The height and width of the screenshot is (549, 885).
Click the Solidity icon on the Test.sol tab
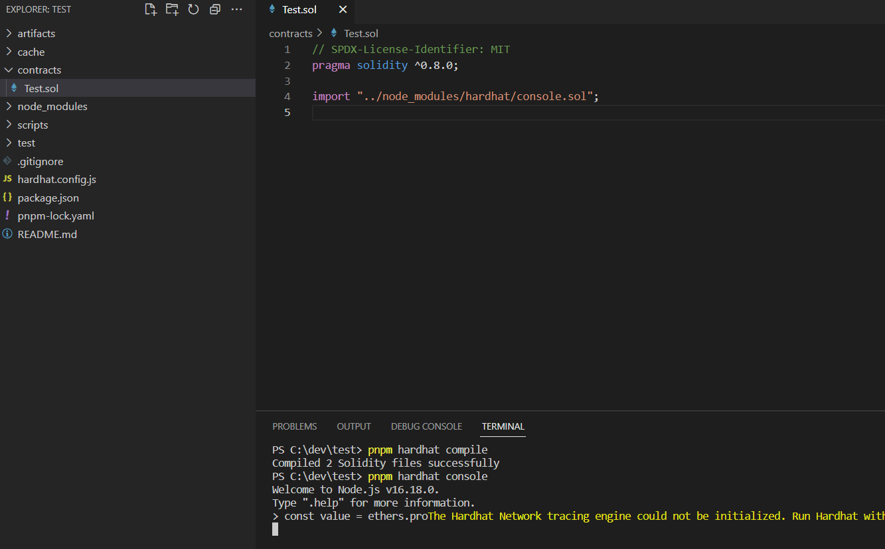276,9
